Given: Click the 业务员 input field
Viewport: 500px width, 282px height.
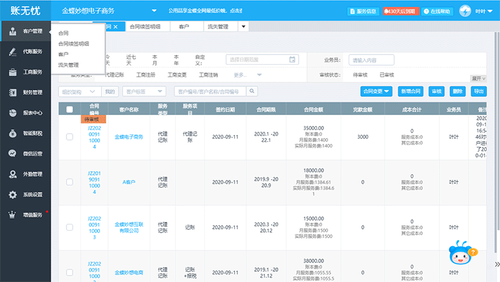Looking at the screenshot, I should pyautogui.click(x=371, y=60).
